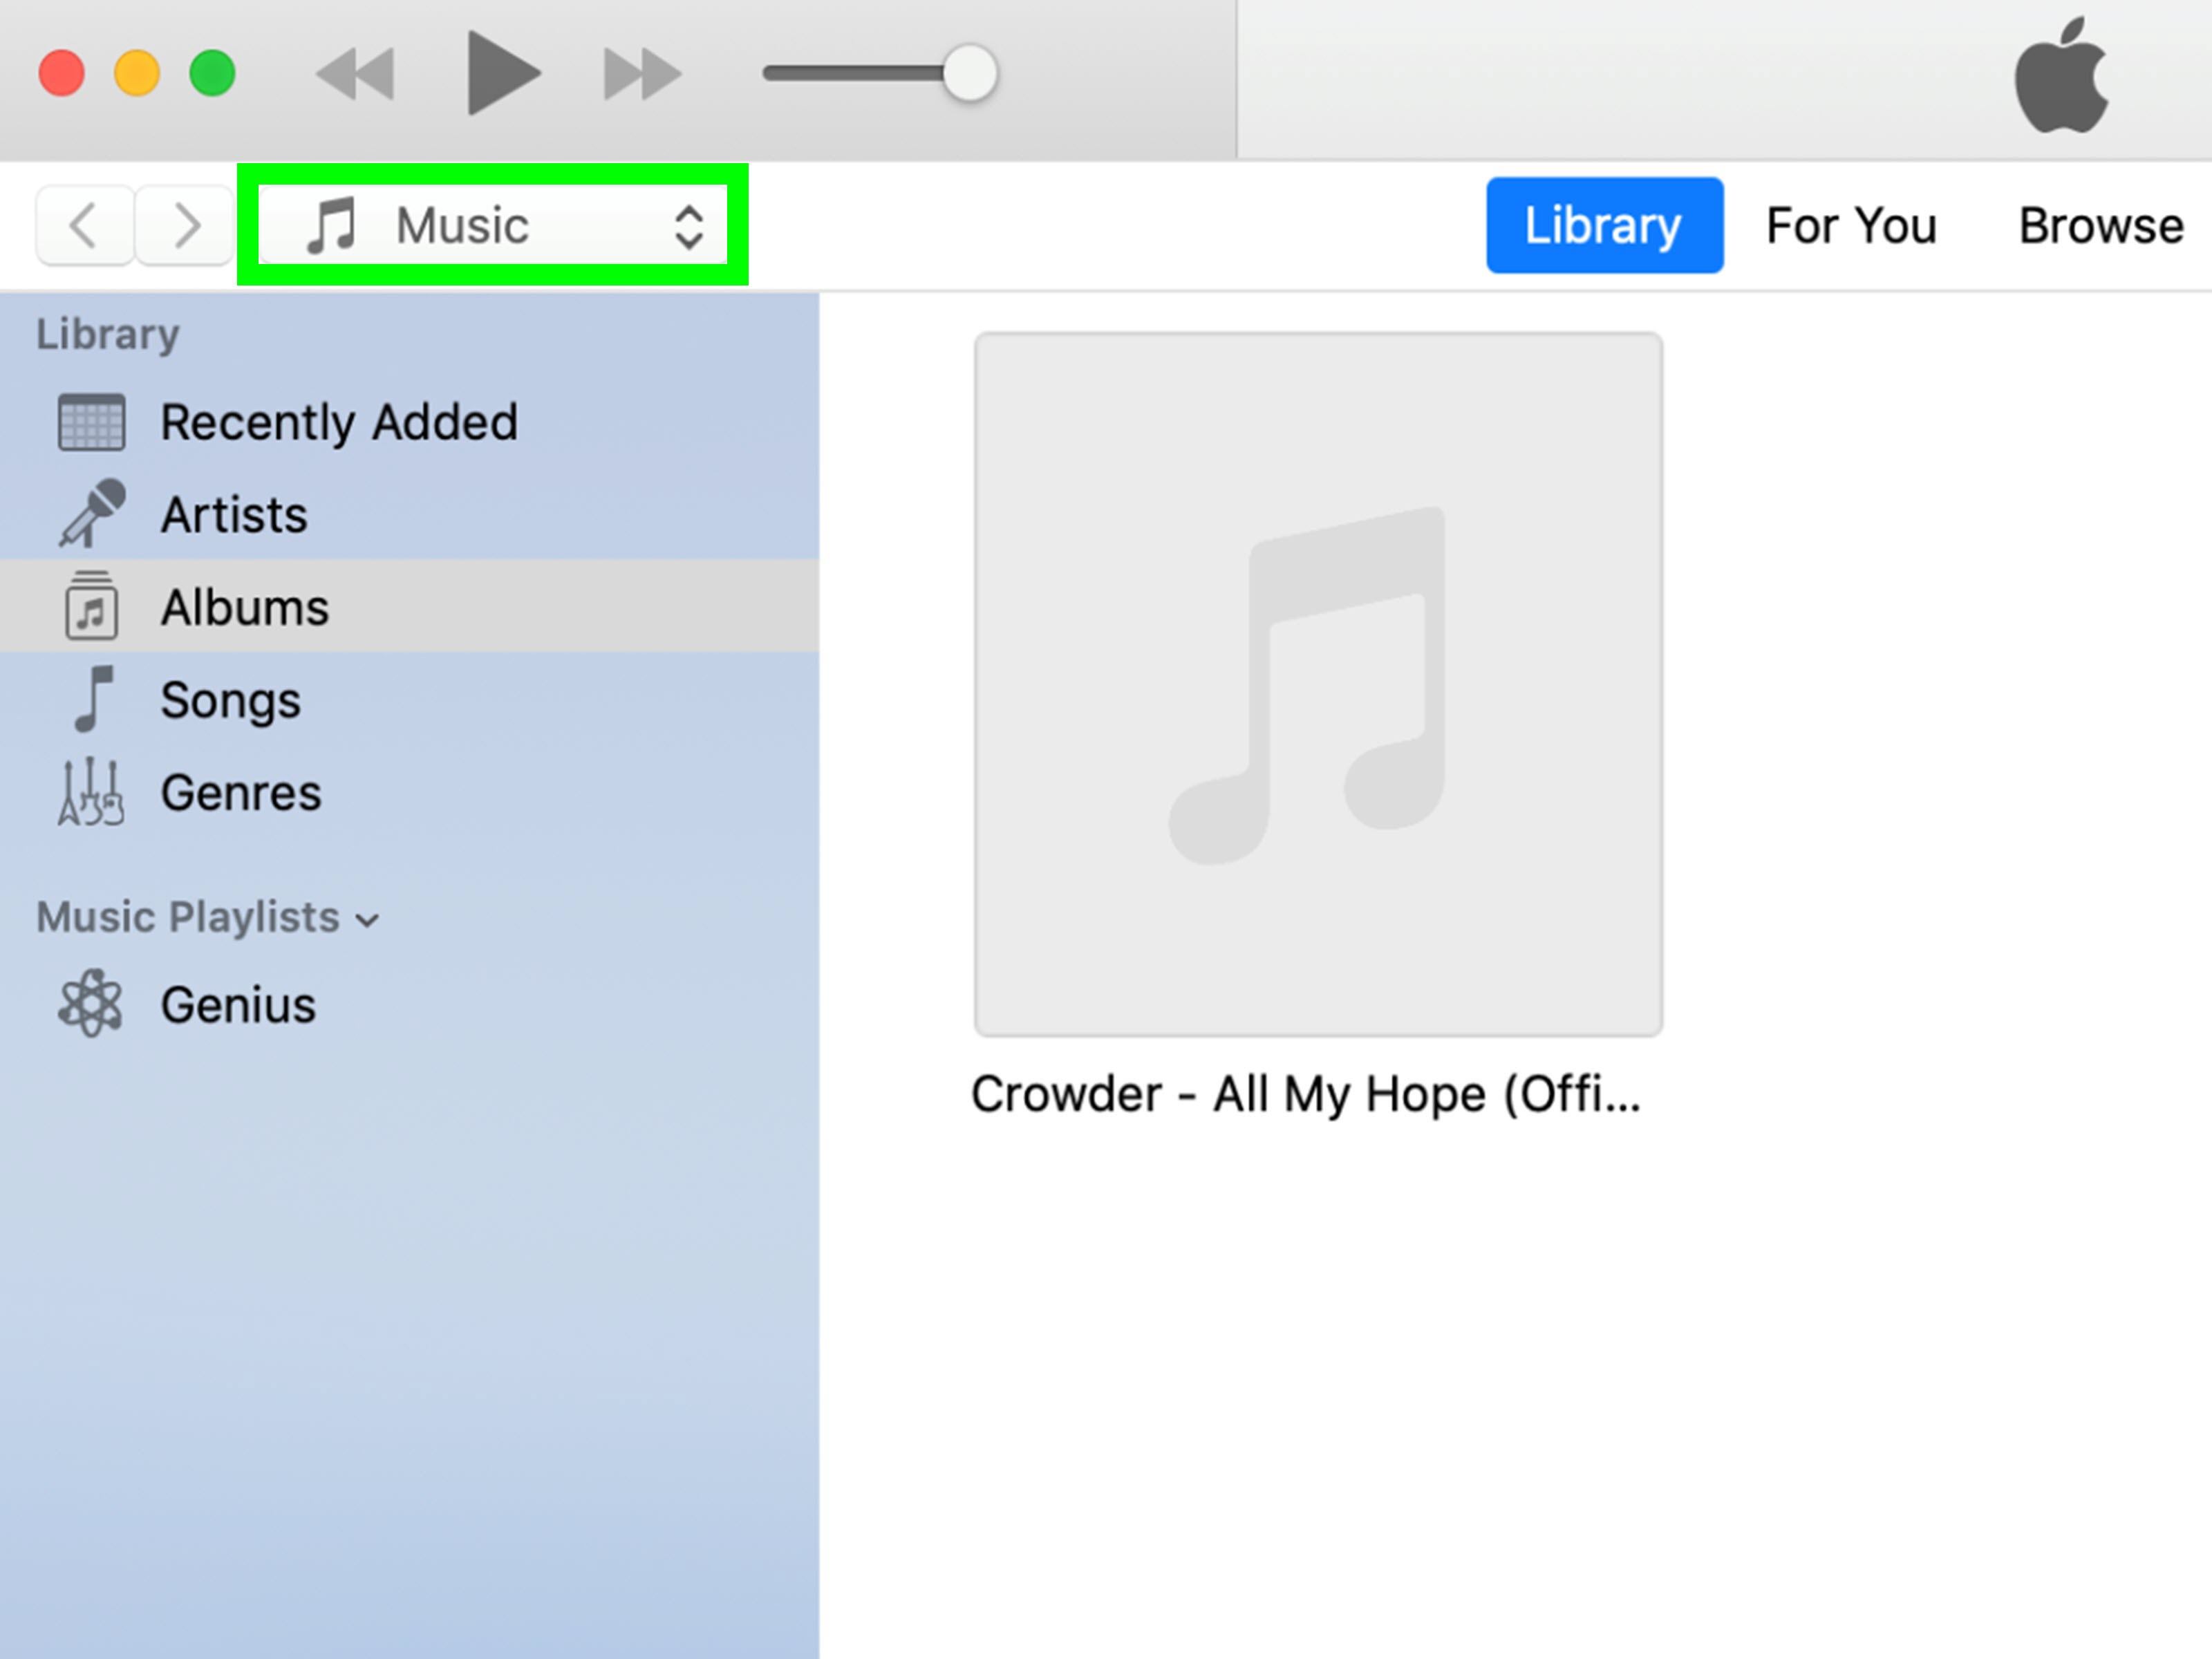Click the album title 'Crowder - All My Hope (Offi...'
This screenshot has width=2212, height=1659.
[x=1305, y=1094]
